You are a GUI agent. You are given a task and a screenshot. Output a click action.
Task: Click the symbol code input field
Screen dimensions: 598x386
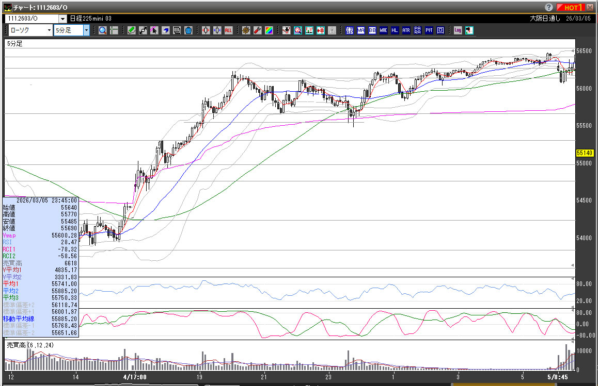pos(31,18)
